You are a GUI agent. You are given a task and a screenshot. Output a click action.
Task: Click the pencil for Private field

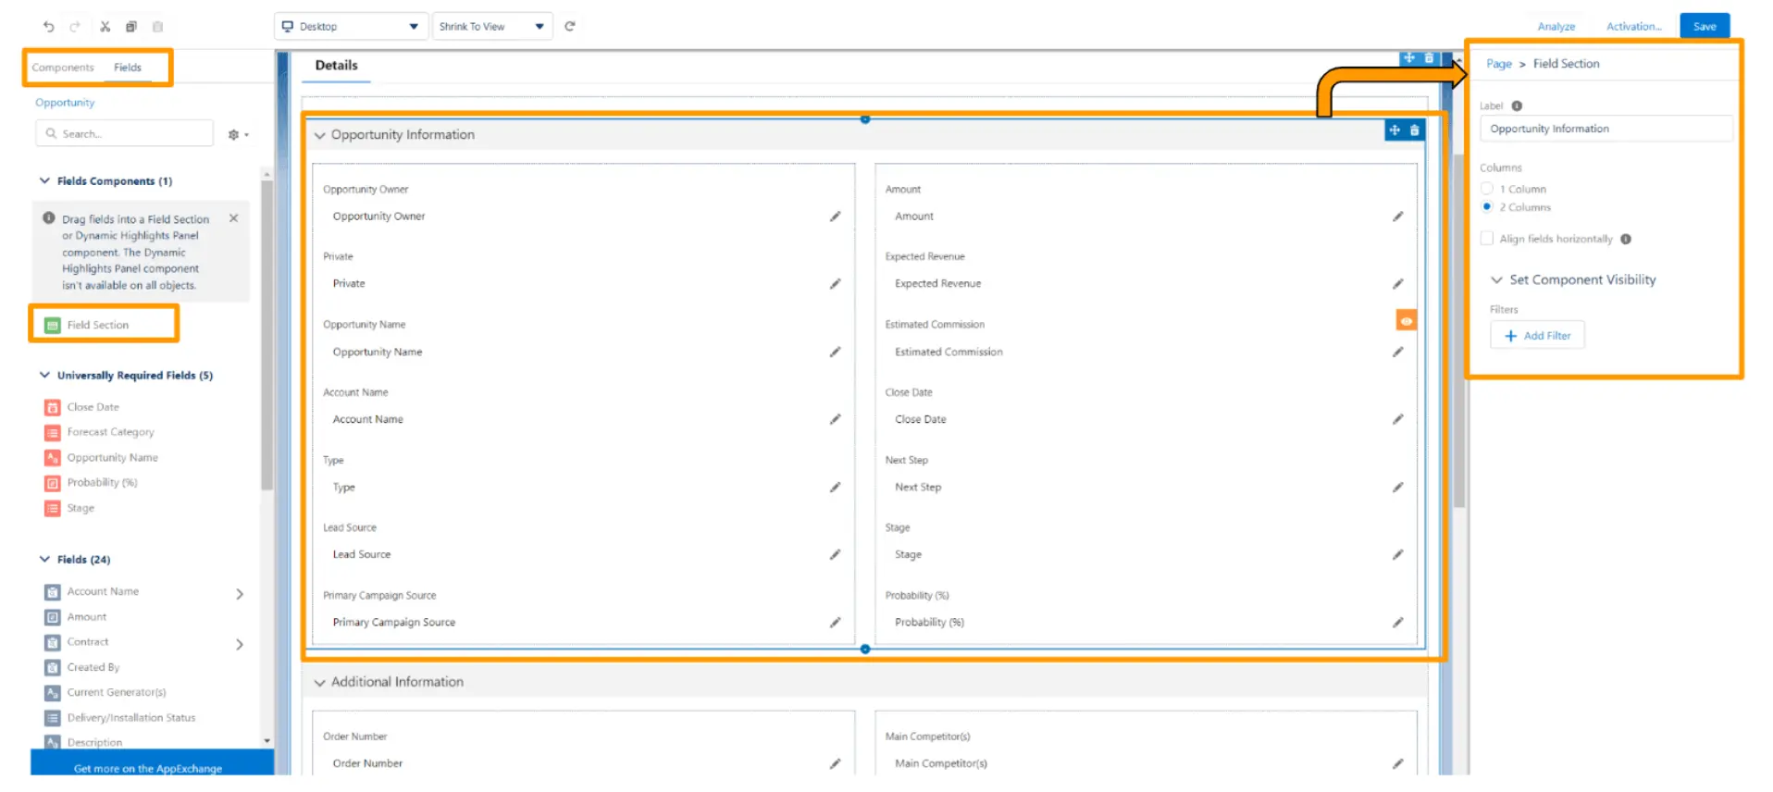(835, 284)
